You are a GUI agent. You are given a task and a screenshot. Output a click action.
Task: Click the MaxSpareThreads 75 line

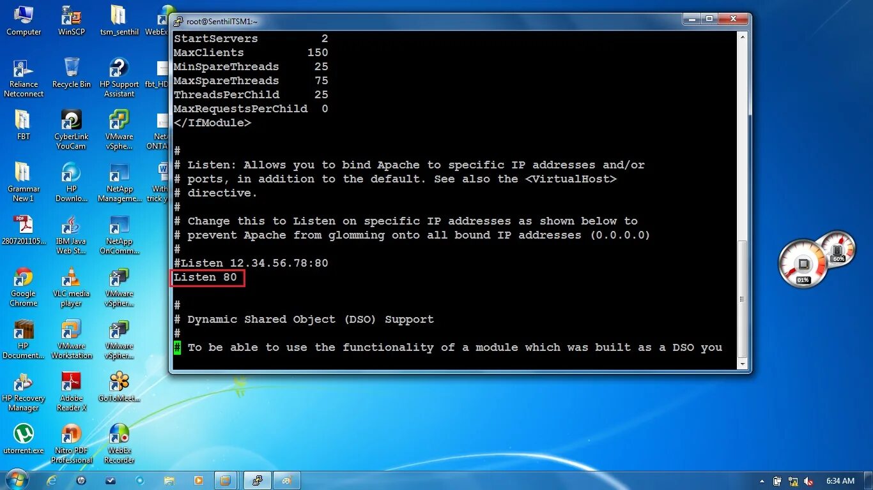(x=251, y=81)
